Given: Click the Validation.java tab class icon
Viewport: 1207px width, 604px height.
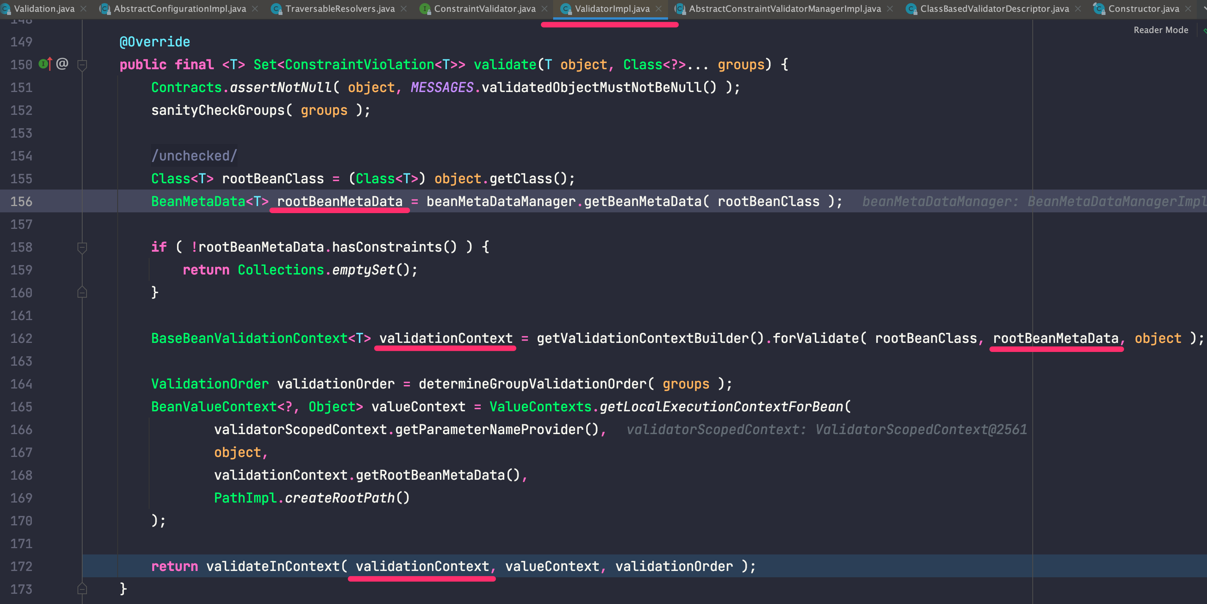Looking at the screenshot, I should pos(6,8).
